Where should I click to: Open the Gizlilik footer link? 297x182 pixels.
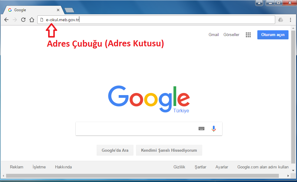click(179, 167)
